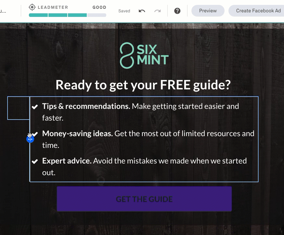Click the Create Facebook Ad button

point(257,11)
